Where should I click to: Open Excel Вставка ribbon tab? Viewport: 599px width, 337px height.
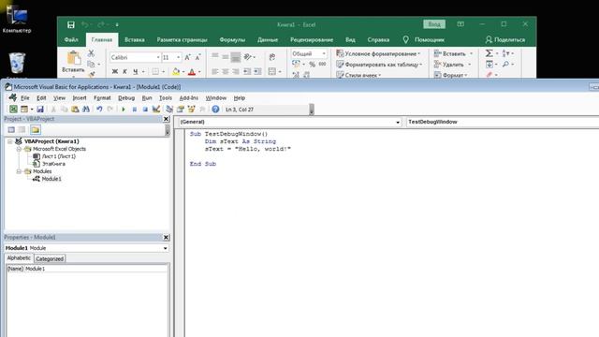pos(135,39)
